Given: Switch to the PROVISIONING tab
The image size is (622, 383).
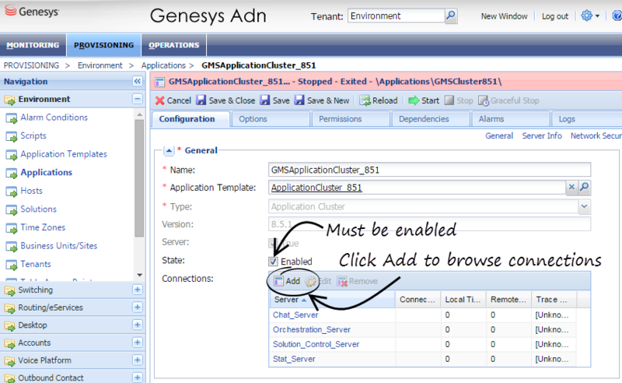Looking at the screenshot, I should (103, 45).
